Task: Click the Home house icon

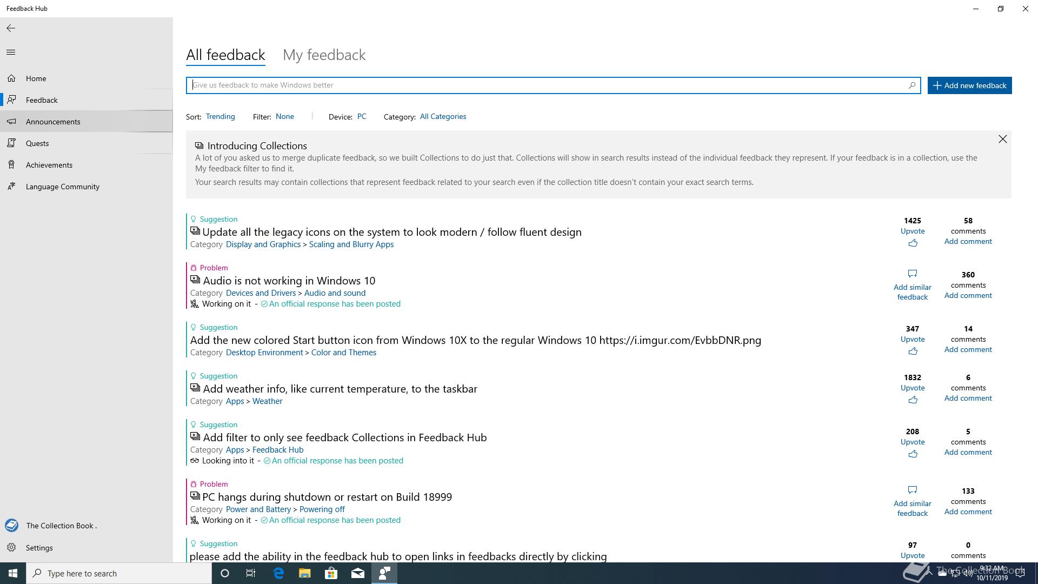Action: pos(11,78)
